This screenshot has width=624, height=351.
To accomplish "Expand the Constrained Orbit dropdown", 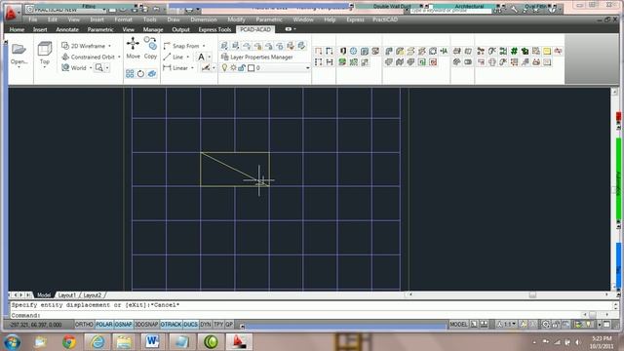I will coord(119,57).
